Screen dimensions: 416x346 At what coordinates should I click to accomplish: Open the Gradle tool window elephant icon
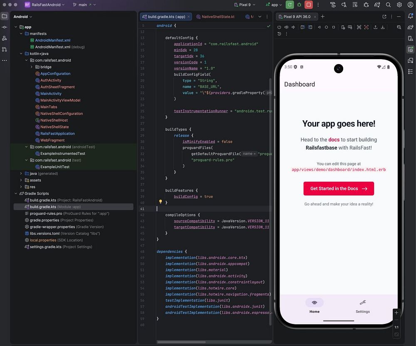[411, 27]
